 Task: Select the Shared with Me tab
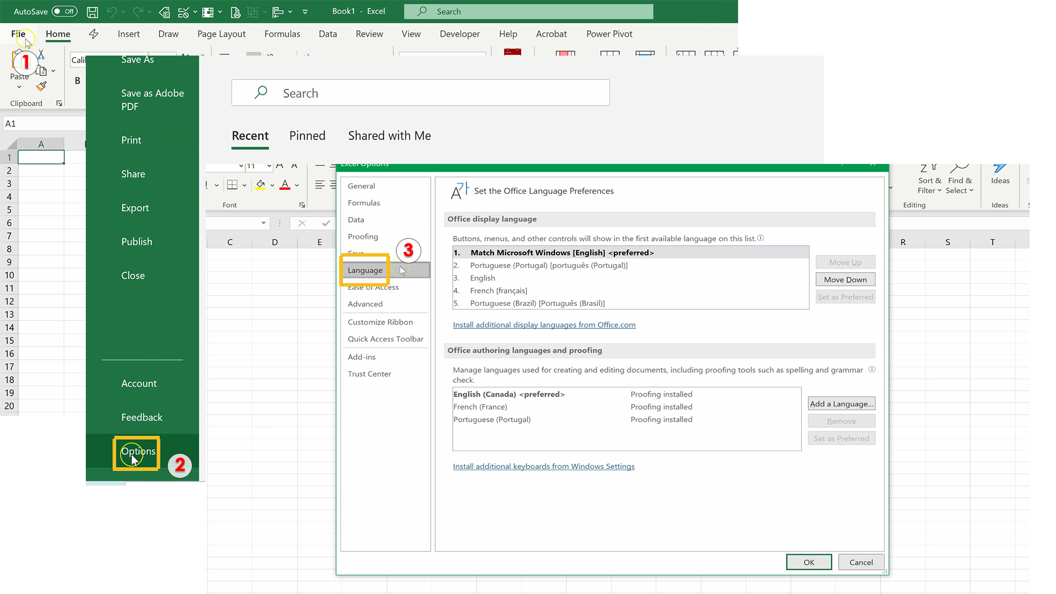[x=389, y=136]
